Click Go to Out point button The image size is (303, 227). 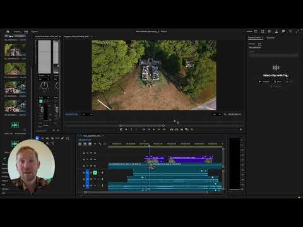(x=164, y=129)
